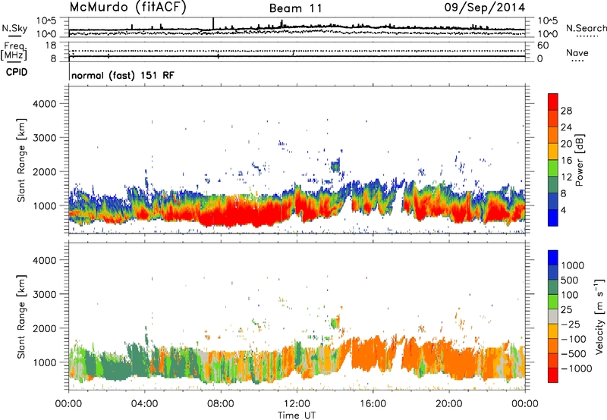Click the blue bottom of the power colorbar
The width and height of the screenshot is (607, 420).
click(x=553, y=218)
